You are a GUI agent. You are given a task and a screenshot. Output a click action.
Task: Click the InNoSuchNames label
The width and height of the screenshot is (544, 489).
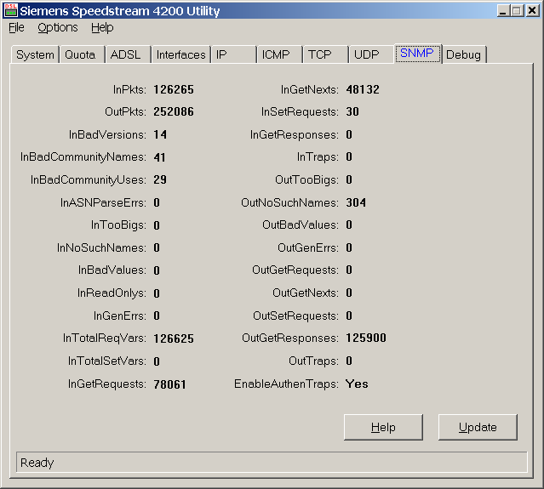pyautogui.click(x=101, y=247)
